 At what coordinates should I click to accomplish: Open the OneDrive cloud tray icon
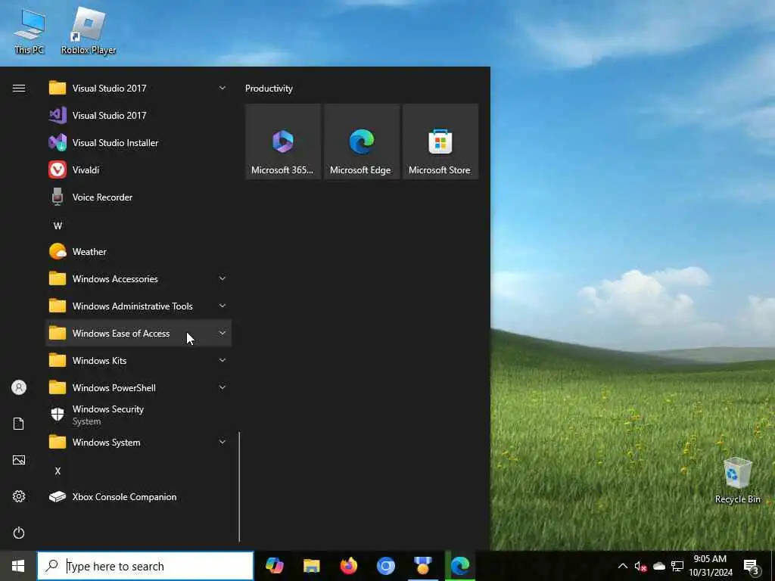pyautogui.click(x=659, y=566)
